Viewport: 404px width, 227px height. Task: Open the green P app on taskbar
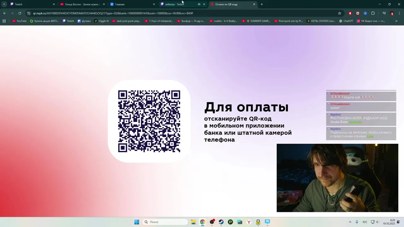point(230,222)
